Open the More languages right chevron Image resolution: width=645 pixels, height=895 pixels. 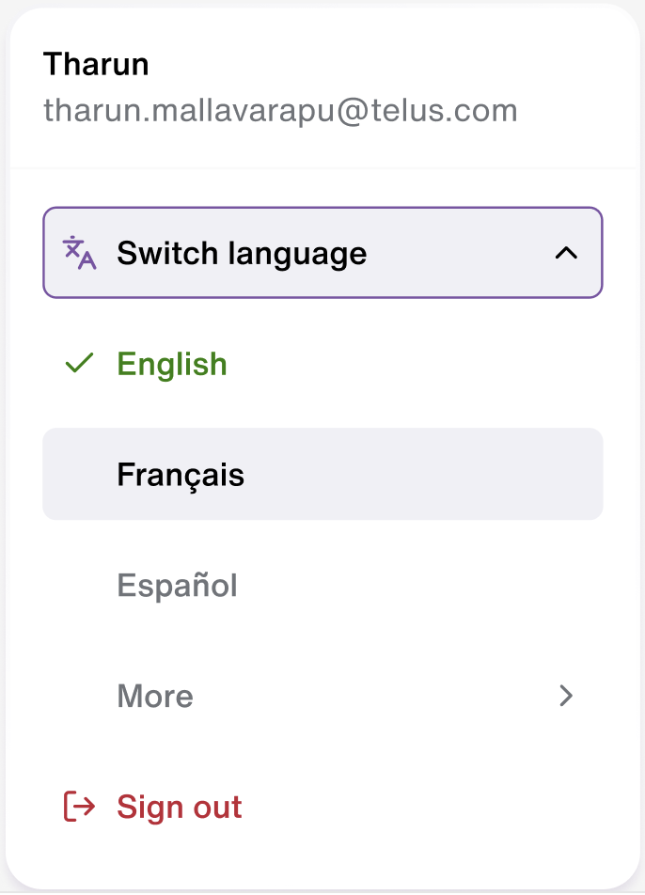[566, 696]
